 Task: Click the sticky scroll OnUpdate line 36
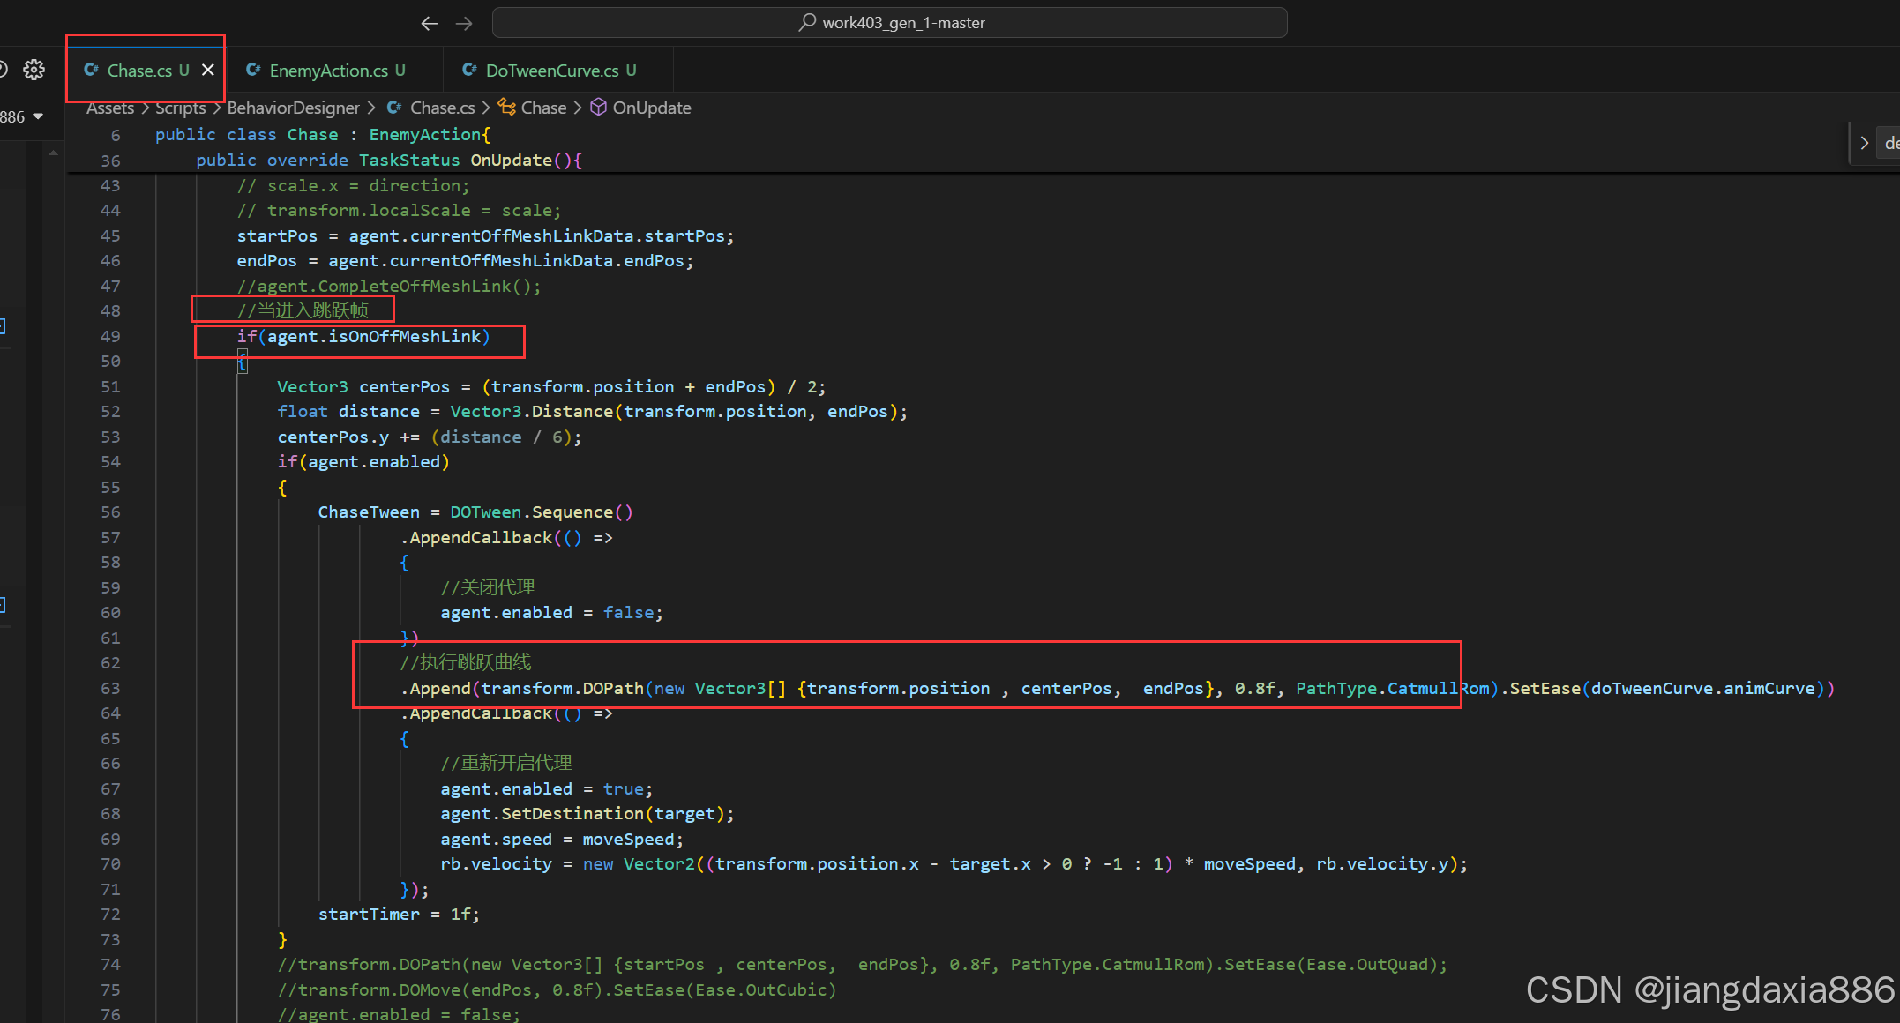tap(388, 160)
